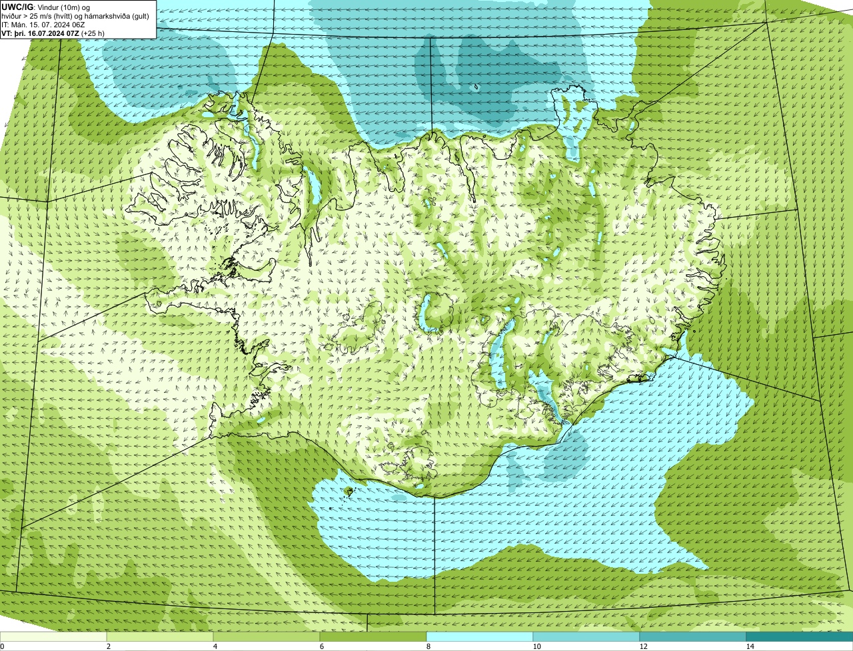
Task: Click the legend label '12'
Action: pyautogui.click(x=643, y=646)
